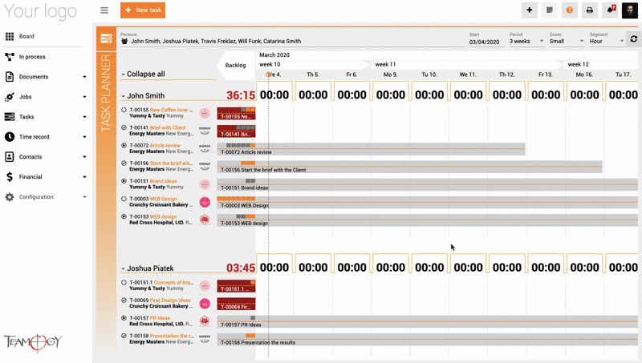Open PR Ideas task link
The image size is (642, 363).
tap(160, 317)
